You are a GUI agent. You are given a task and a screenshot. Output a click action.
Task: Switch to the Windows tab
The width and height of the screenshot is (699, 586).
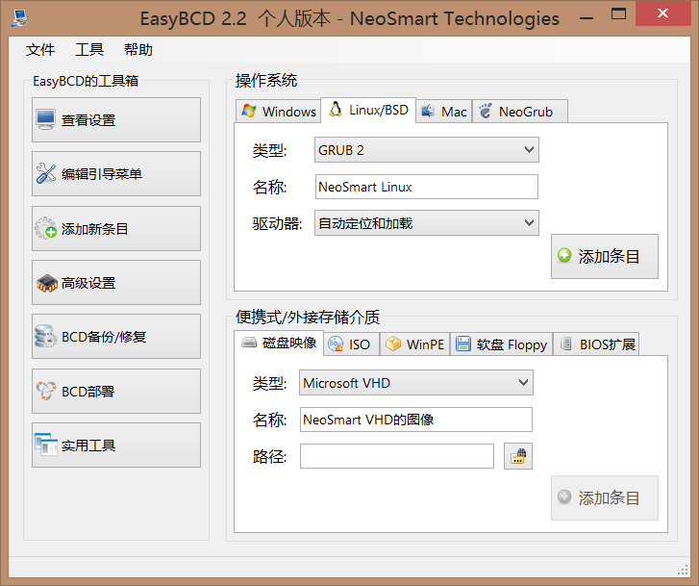278,111
